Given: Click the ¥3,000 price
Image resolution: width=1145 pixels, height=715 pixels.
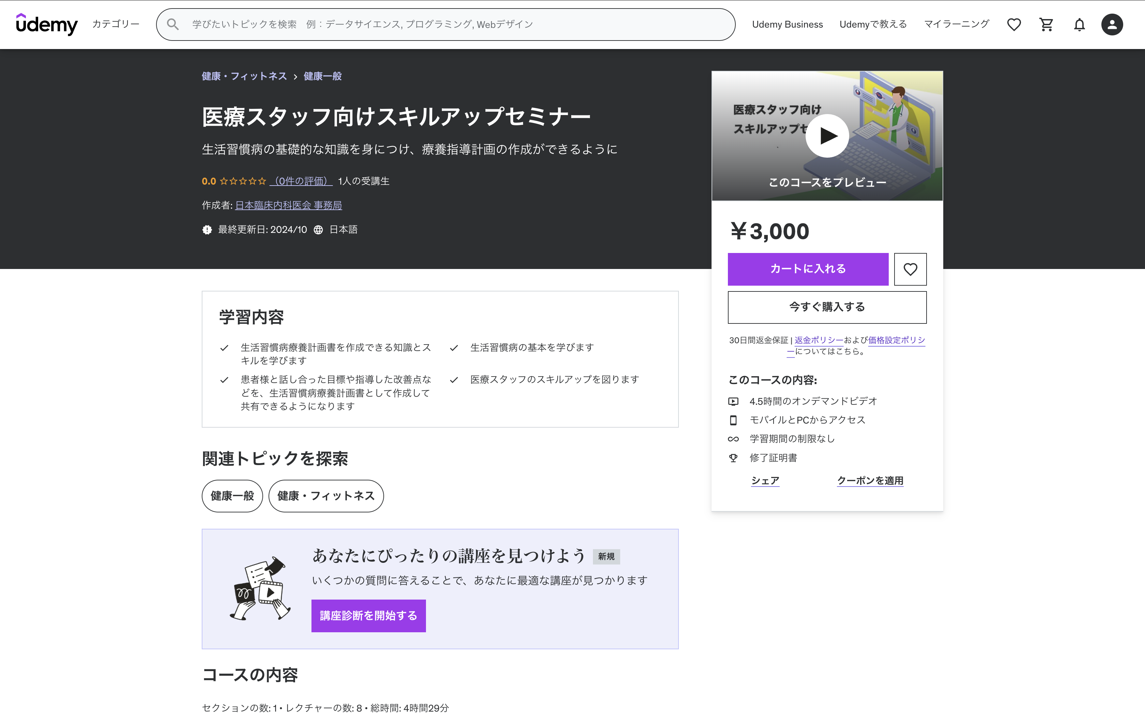Looking at the screenshot, I should [770, 231].
